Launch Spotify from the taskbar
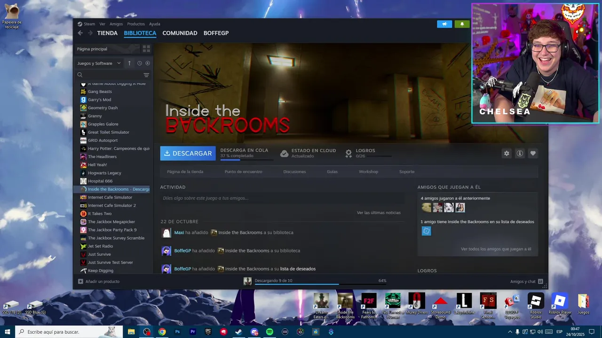 point(269,332)
